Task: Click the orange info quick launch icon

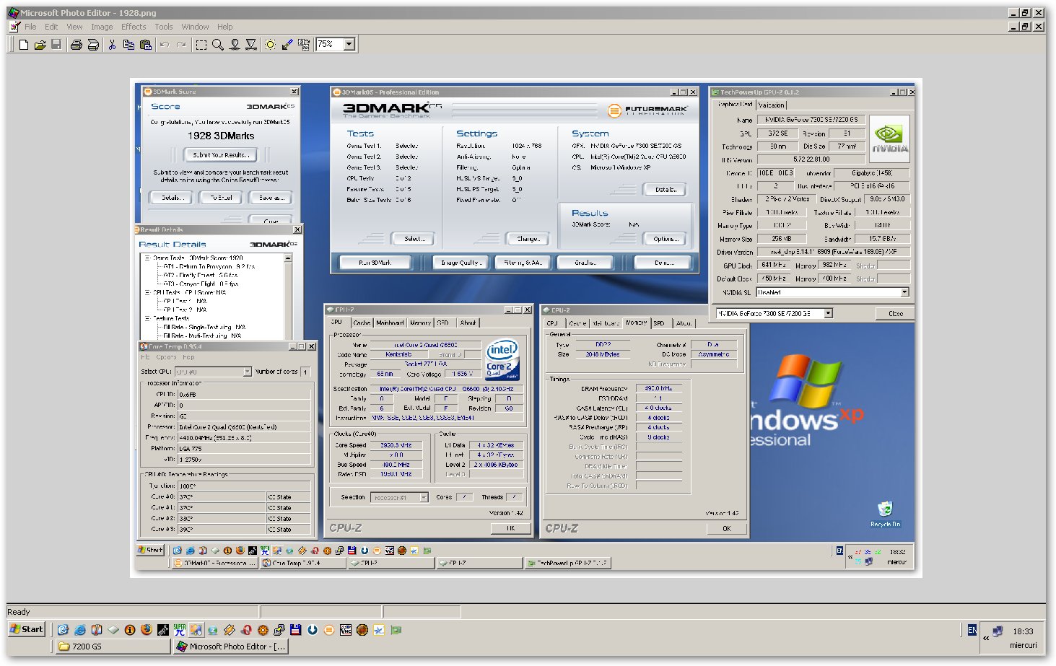Action: (x=129, y=630)
